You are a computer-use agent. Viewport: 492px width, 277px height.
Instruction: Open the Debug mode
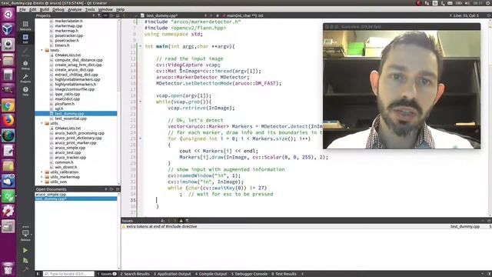tap(25, 65)
